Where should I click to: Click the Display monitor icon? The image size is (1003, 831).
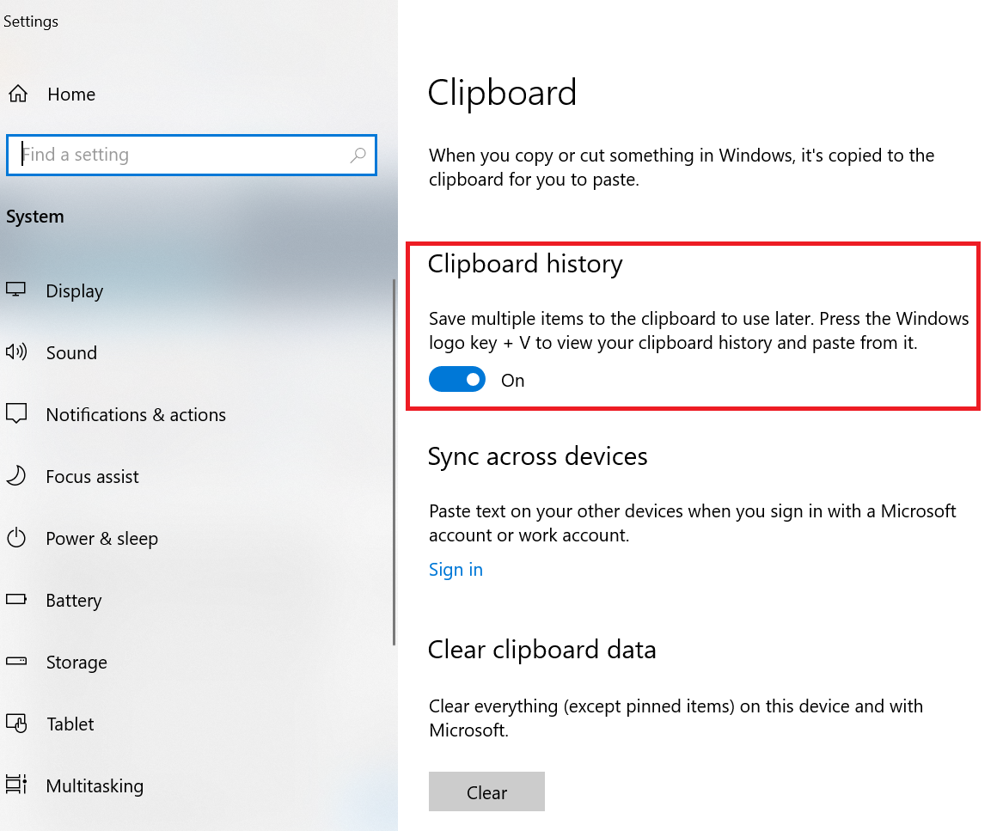[x=16, y=290]
